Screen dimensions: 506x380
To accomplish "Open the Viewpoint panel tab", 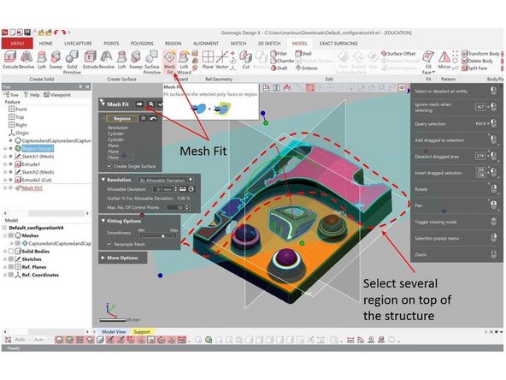I will (57, 95).
